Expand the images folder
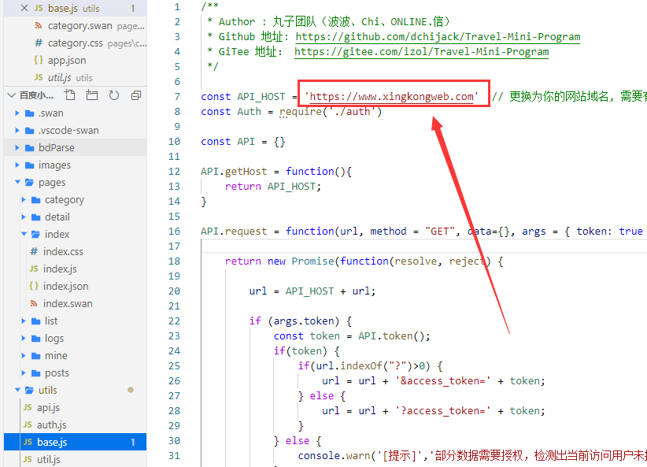 (x=54, y=165)
